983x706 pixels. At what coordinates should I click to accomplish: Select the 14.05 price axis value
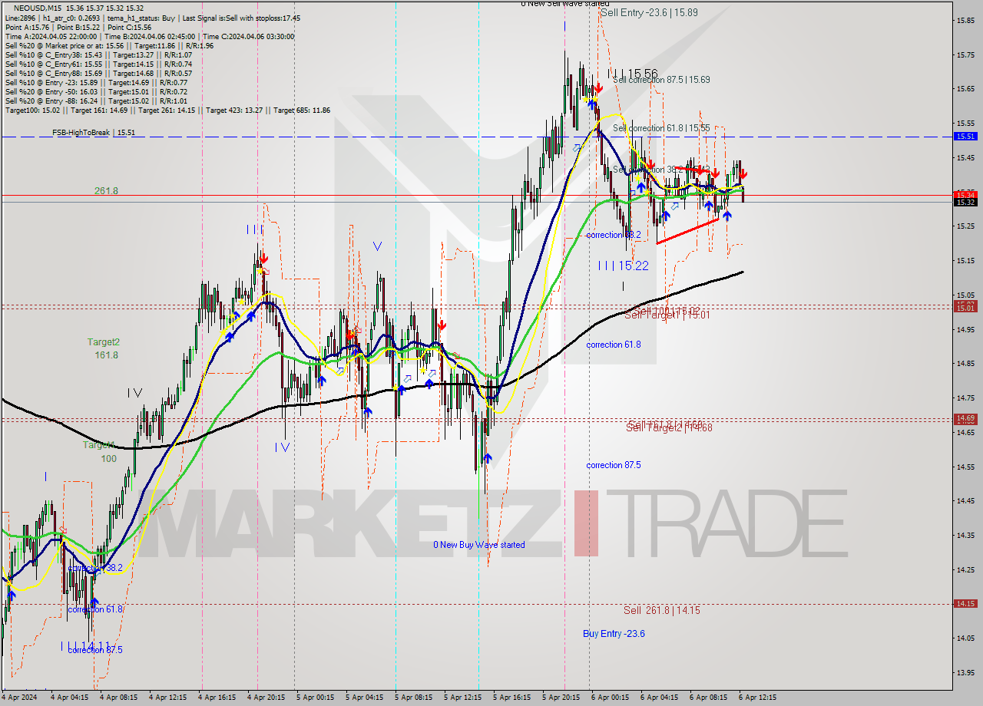click(x=965, y=638)
